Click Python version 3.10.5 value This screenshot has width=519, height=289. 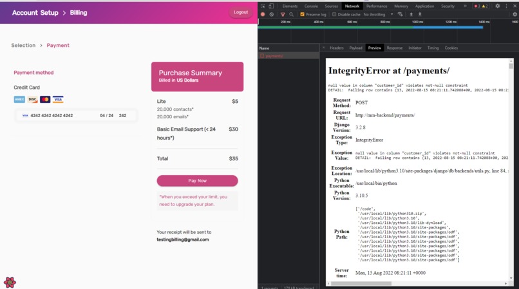(x=362, y=196)
